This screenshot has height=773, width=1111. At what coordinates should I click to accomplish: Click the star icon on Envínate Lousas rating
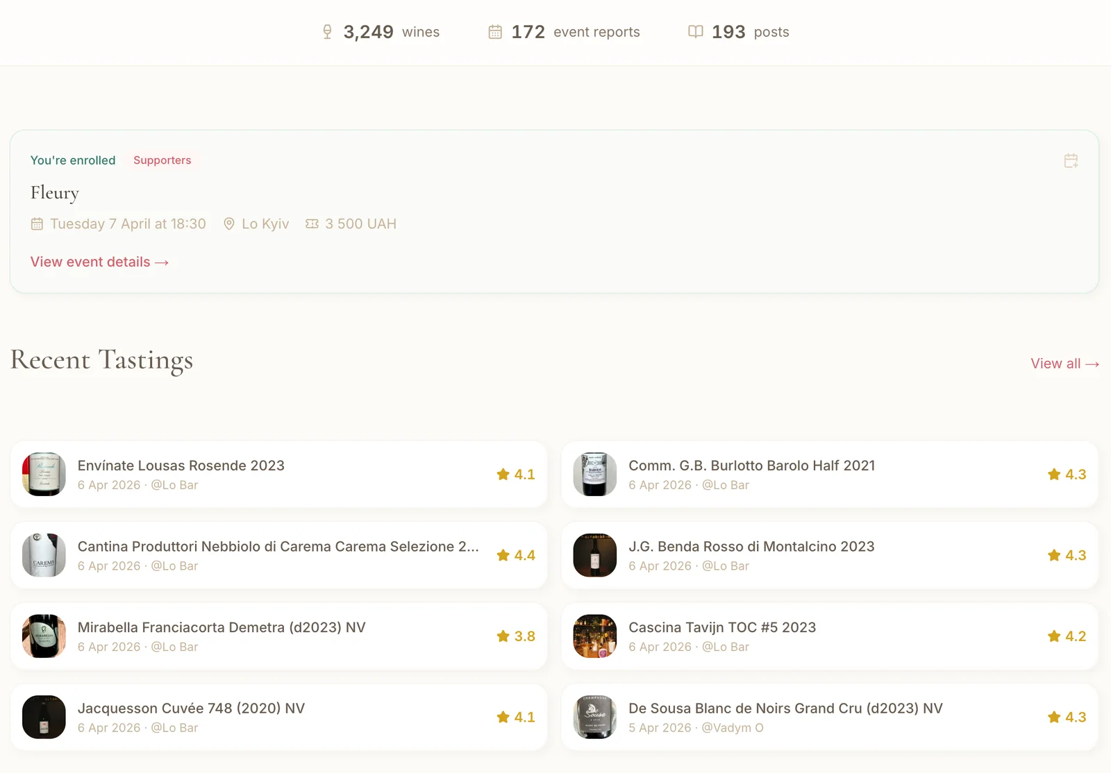tap(502, 475)
